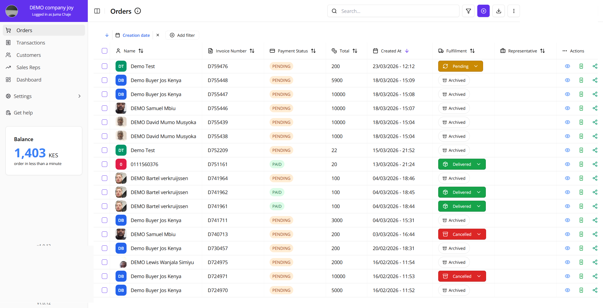View order D741964 with the eye icon
Image resolution: width=603 pixels, height=308 pixels.
tap(567, 178)
